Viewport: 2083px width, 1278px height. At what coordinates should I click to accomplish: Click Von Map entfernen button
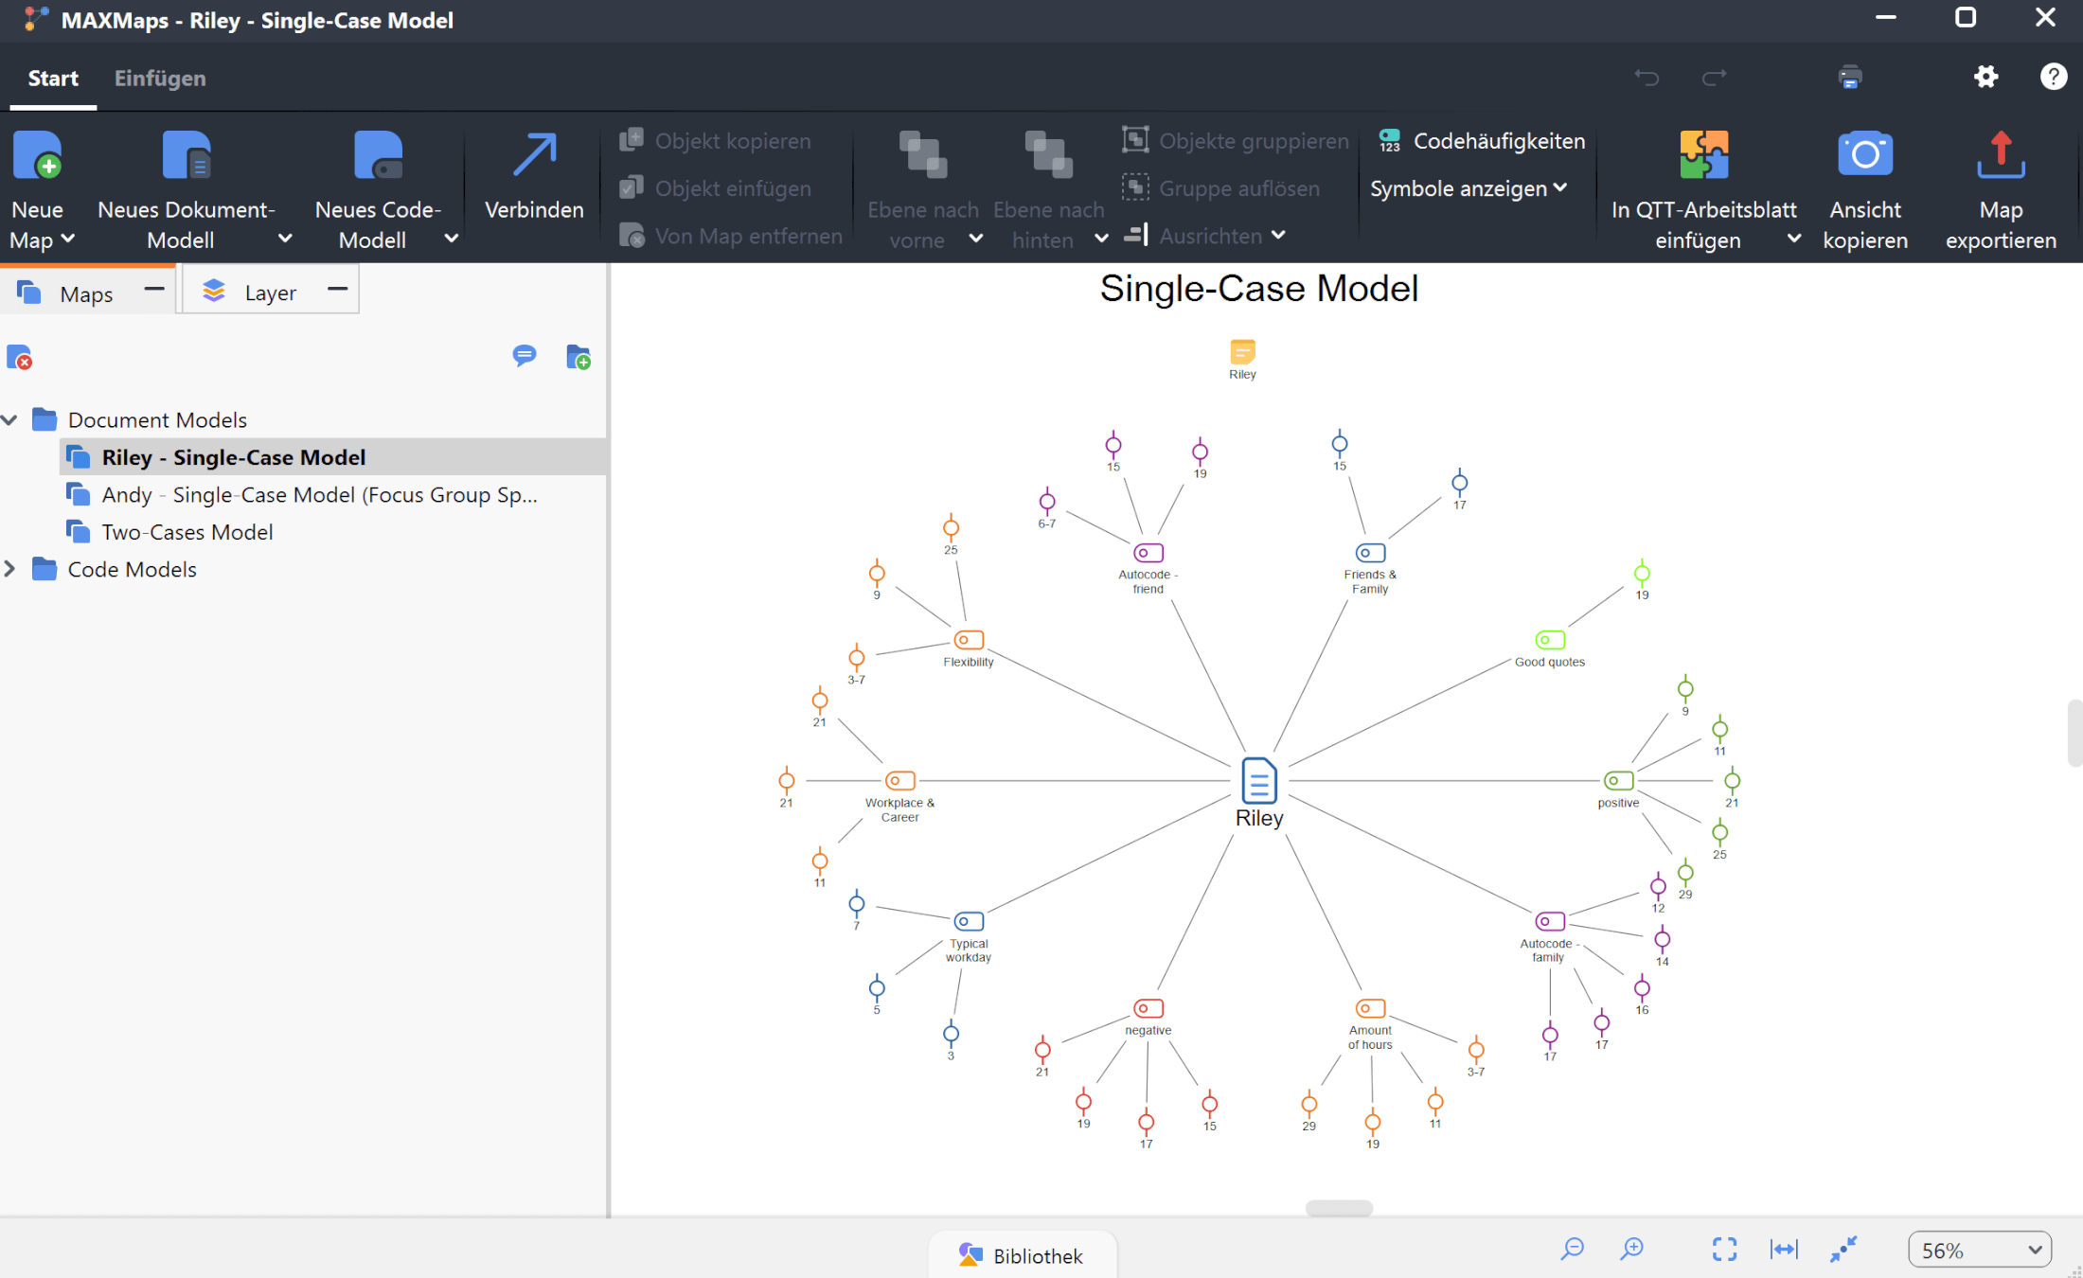[x=731, y=236]
